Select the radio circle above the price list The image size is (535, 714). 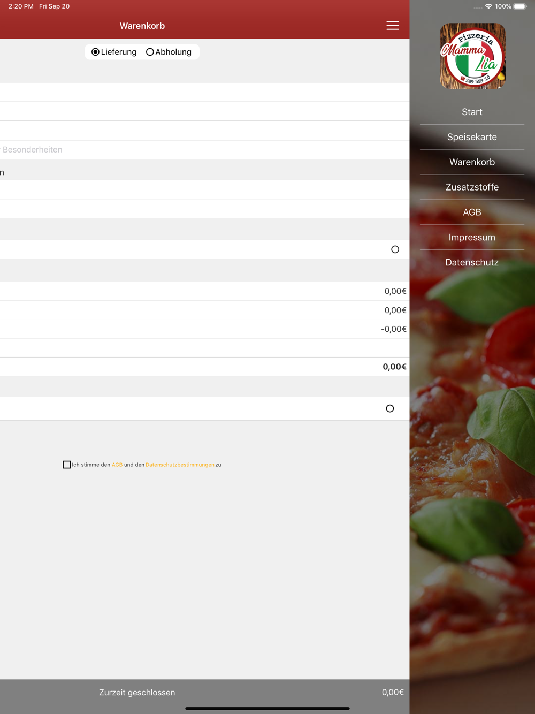tap(395, 249)
